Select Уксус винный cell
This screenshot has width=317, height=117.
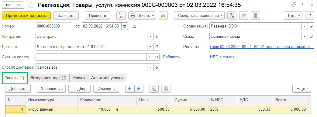[48, 109]
